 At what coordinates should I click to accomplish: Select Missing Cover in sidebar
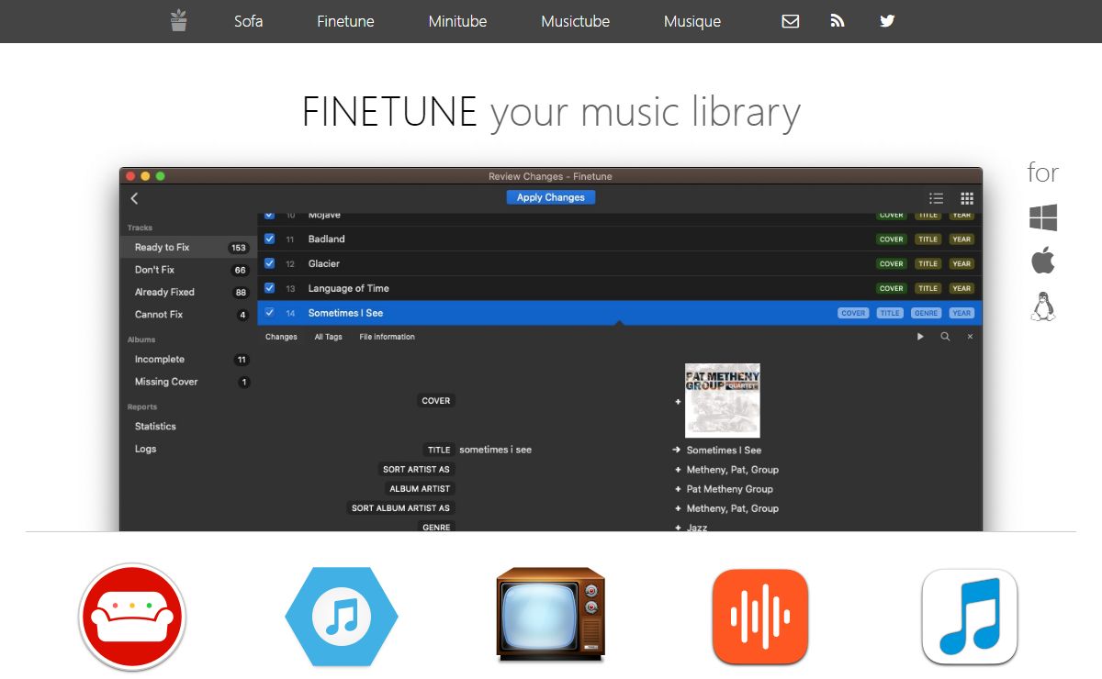pos(187,382)
